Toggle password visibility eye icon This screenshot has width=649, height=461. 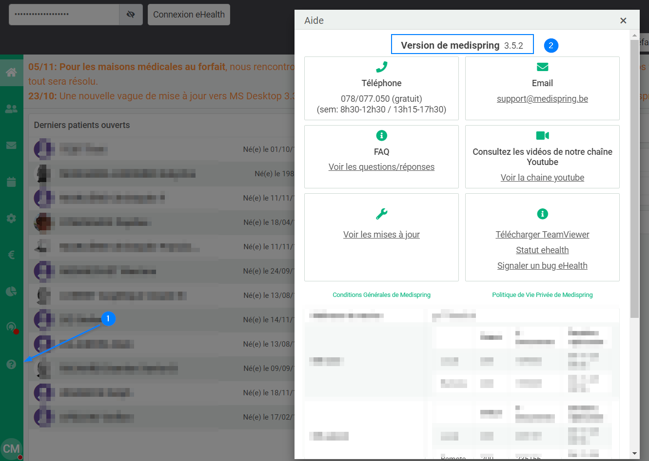(x=131, y=15)
